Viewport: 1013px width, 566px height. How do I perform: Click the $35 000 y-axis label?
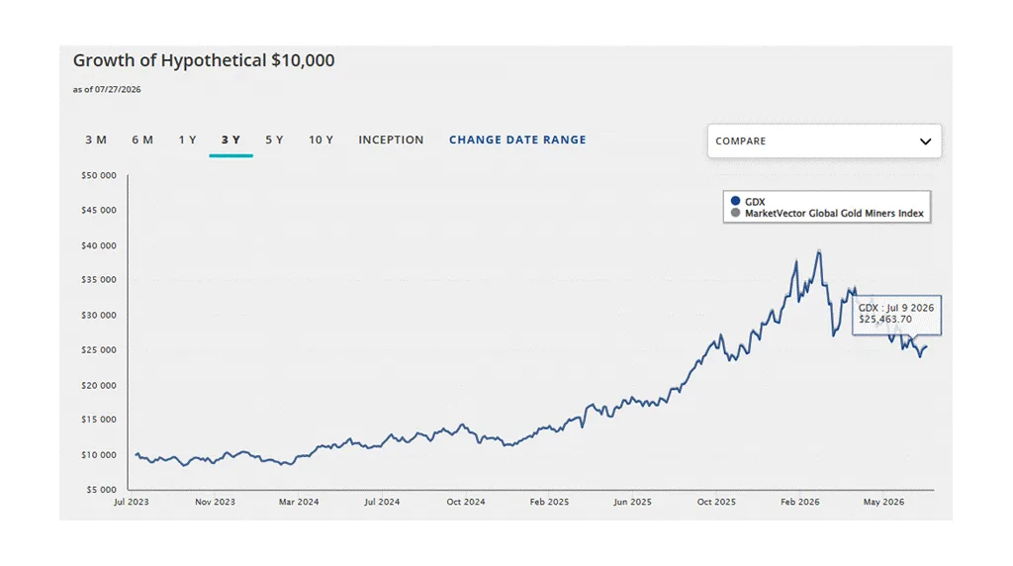(99, 280)
